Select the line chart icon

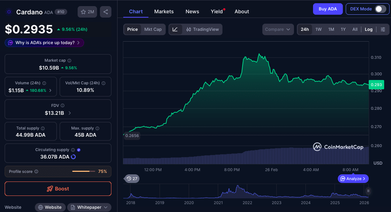(175, 29)
